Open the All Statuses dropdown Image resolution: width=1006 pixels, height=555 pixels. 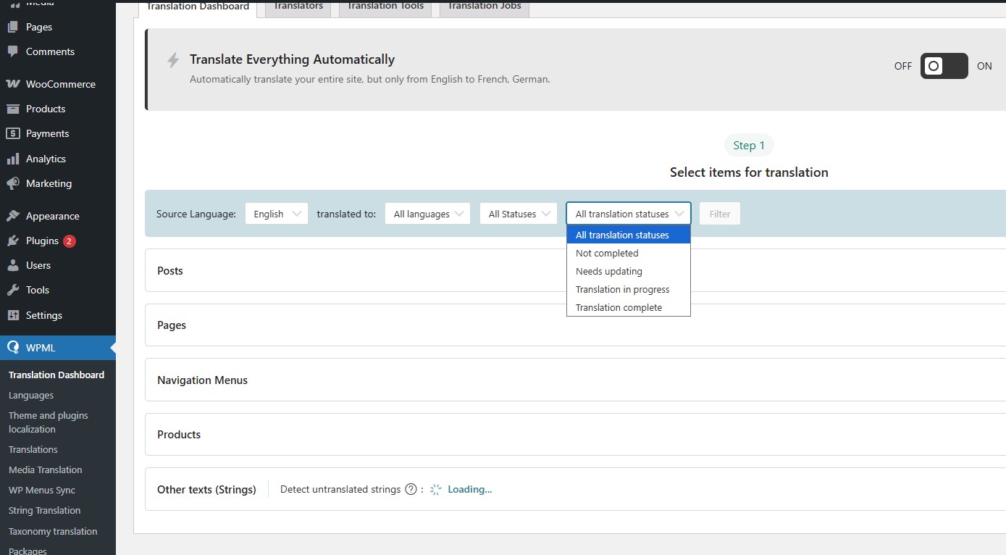[x=519, y=214]
